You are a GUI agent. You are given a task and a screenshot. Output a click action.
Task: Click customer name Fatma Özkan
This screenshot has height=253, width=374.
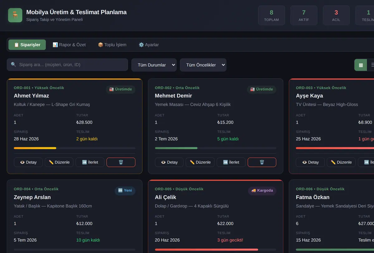point(313,197)
